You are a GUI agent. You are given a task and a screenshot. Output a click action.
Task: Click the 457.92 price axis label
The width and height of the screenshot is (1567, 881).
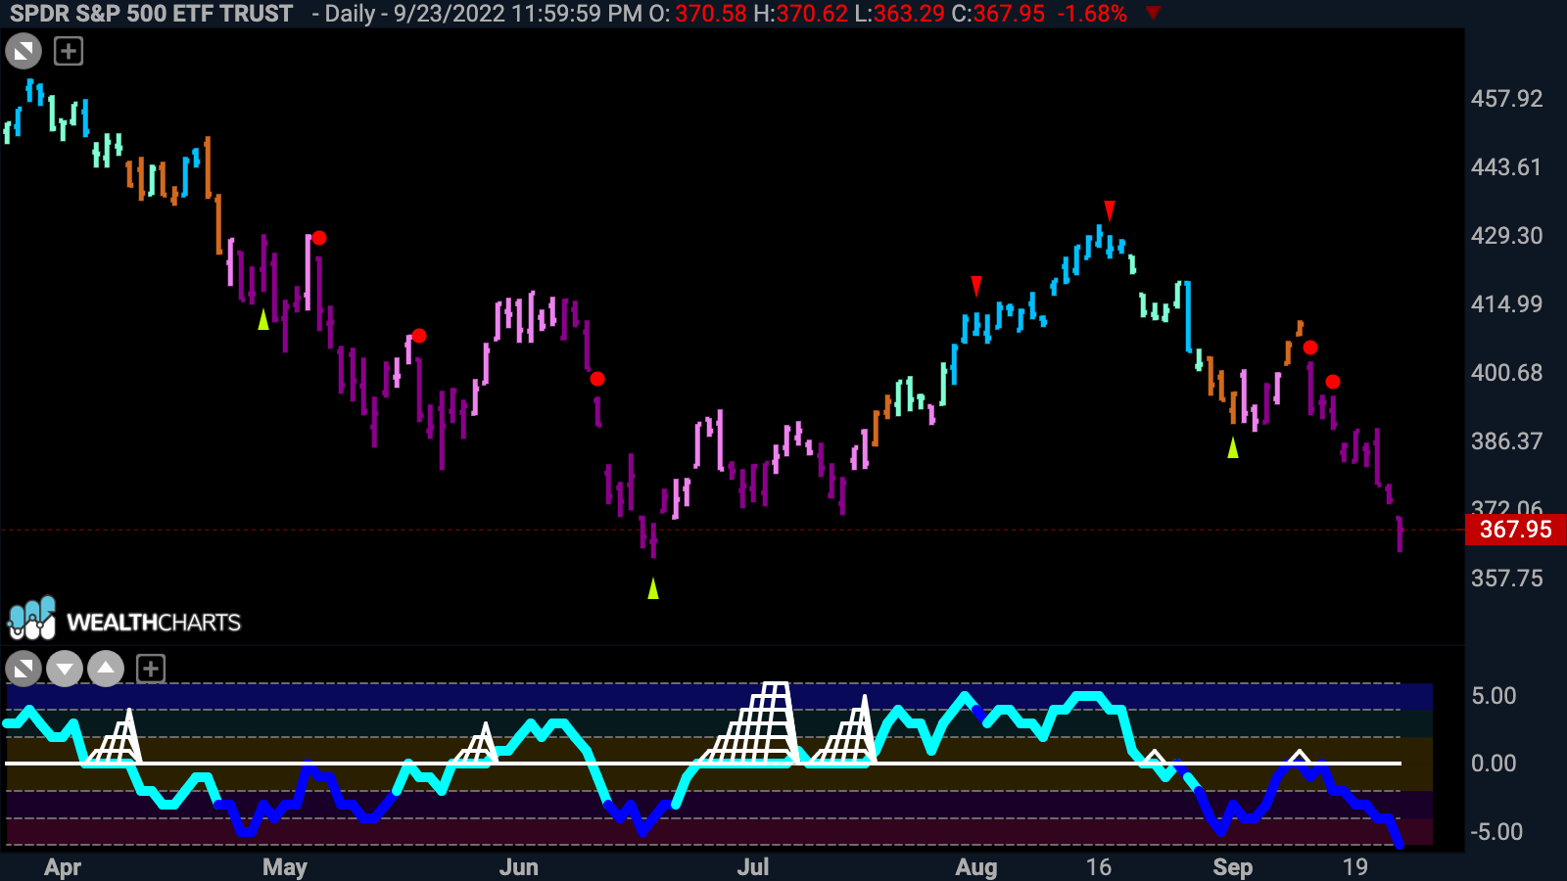1506,99
